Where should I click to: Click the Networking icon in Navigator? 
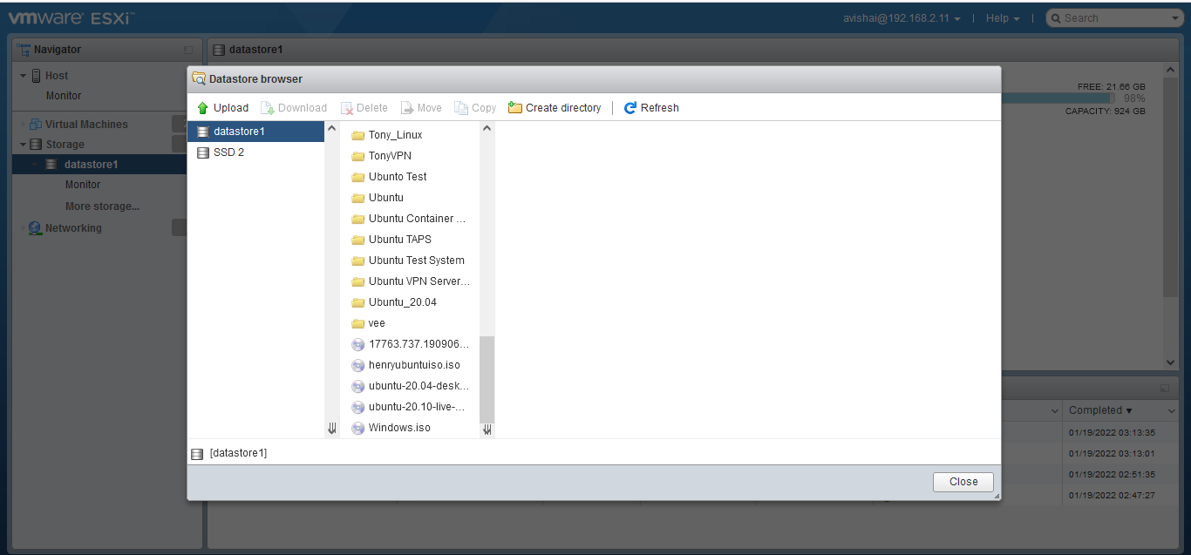click(x=36, y=228)
